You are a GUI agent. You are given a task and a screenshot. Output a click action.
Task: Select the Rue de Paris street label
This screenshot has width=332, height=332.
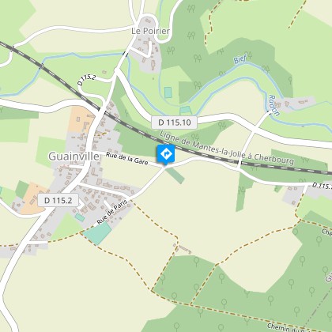(112, 212)
